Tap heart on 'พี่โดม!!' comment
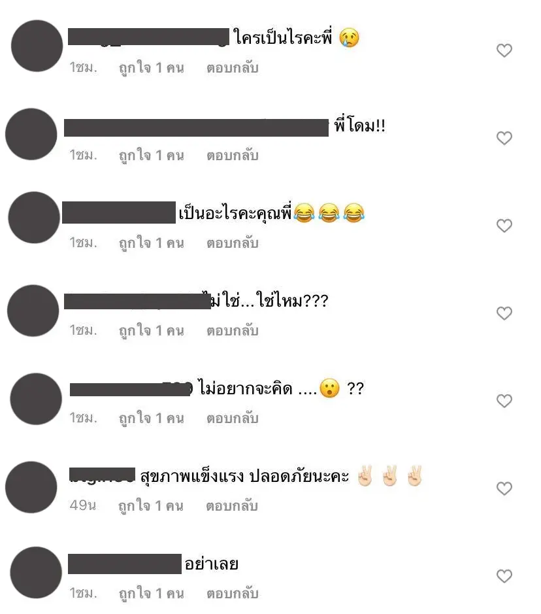541x614 pixels. pos(504,138)
